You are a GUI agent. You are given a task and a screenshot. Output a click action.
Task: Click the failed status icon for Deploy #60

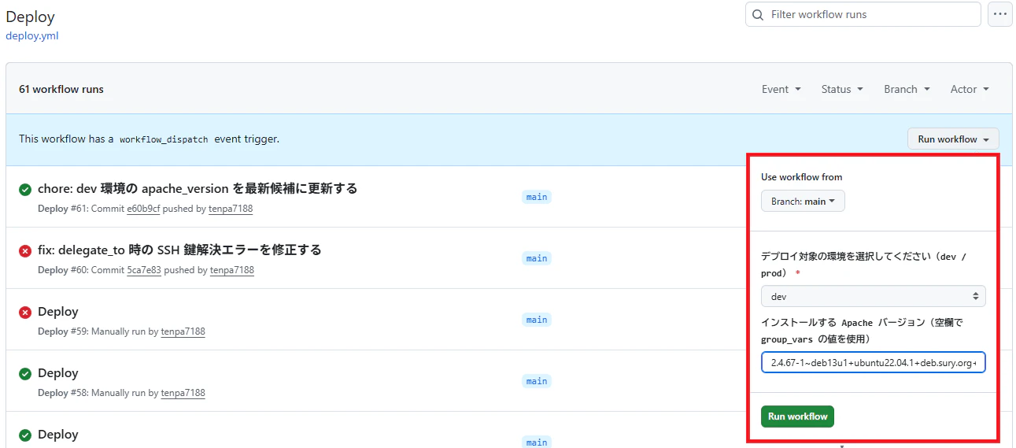(25, 250)
